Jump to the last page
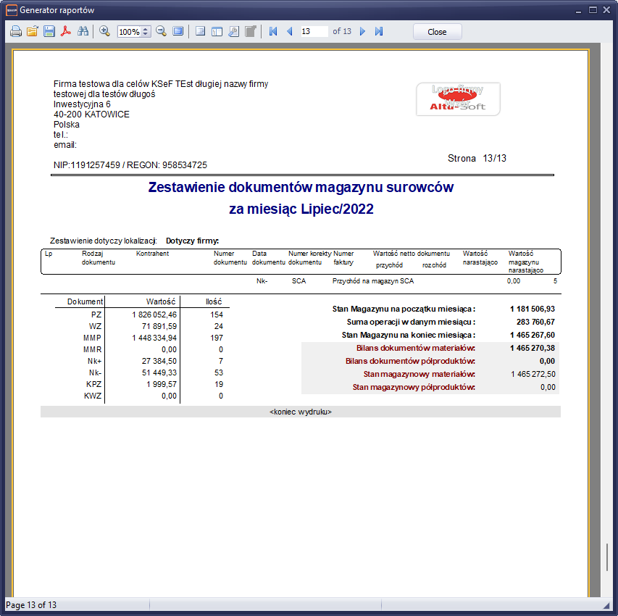This screenshot has height=616, width=618. 379,32
